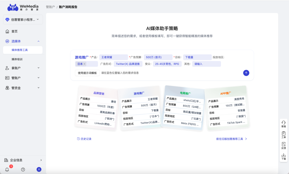This screenshot has height=174, width=289.
Task: Open 历史记录 history link
Action: [84, 139]
